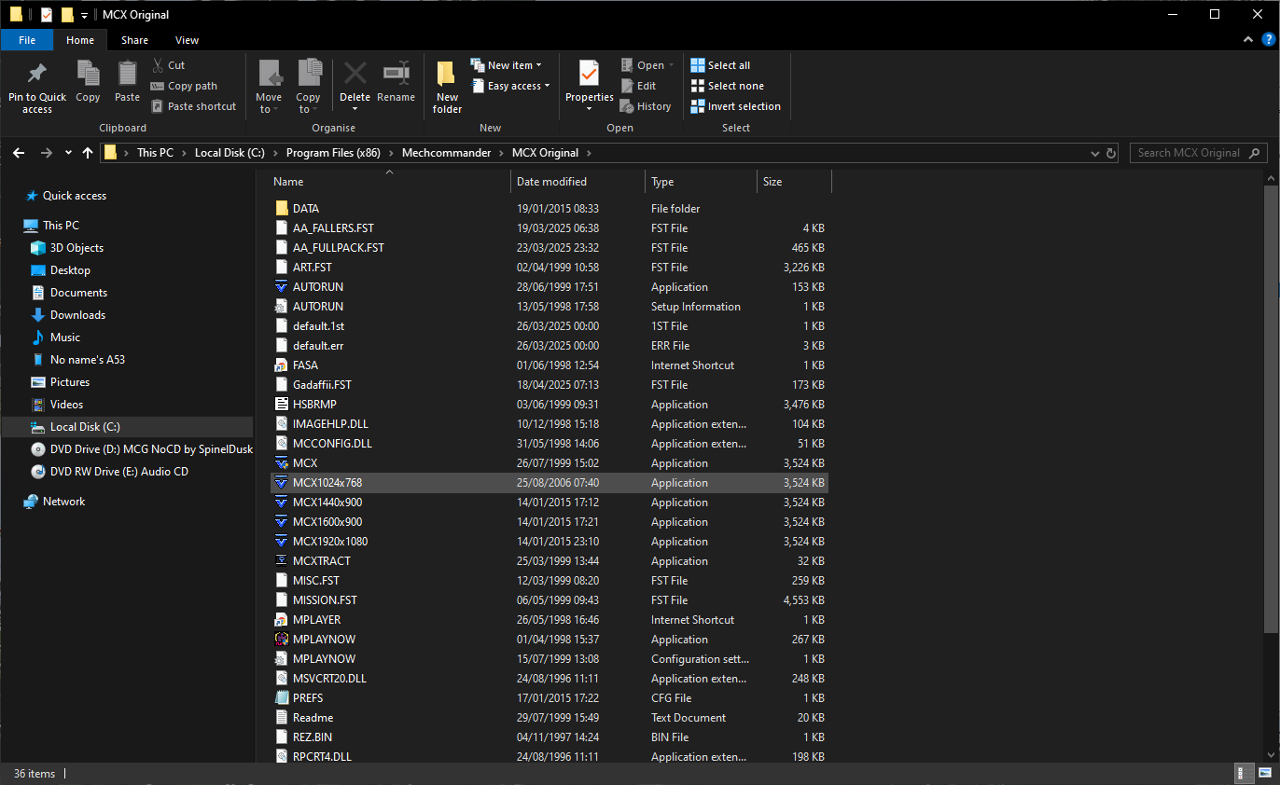The height and width of the screenshot is (785, 1280).
Task: Open Properties from the ribbon
Action: [x=589, y=75]
